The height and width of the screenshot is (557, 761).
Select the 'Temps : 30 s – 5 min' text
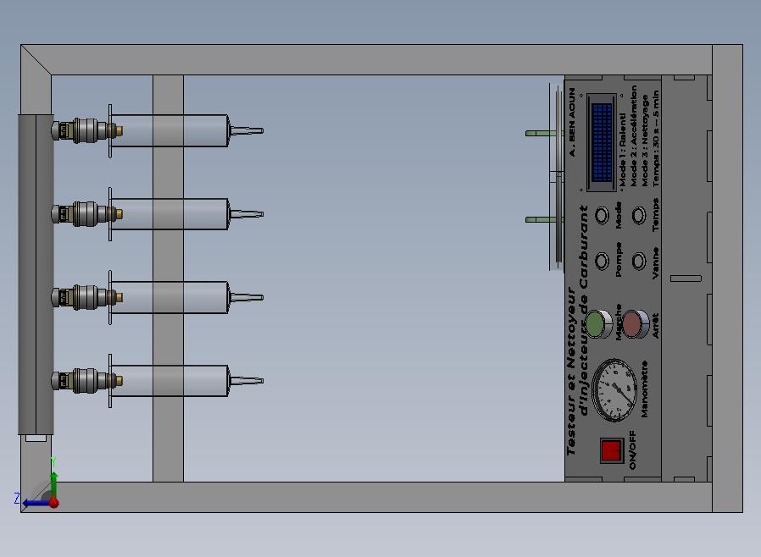point(656,138)
